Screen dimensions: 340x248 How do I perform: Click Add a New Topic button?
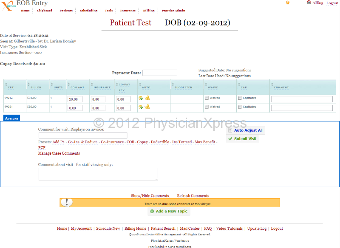(x=169, y=211)
